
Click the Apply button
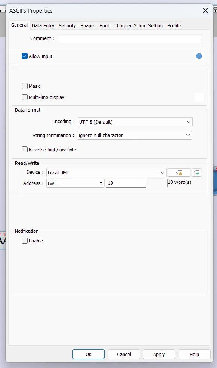tap(159, 354)
